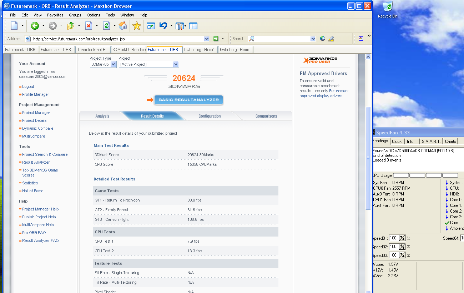464x293 pixels.
Task: Open the Undo dropdown arrow
Action: click(171, 26)
